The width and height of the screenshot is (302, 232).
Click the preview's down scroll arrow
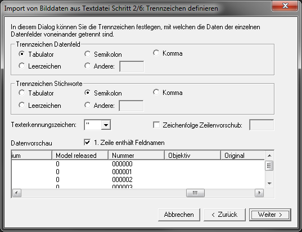coord(269,184)
